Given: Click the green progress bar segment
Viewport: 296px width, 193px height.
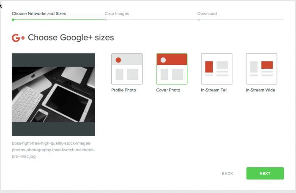Looking at the screenshot, I should point(59,19).
